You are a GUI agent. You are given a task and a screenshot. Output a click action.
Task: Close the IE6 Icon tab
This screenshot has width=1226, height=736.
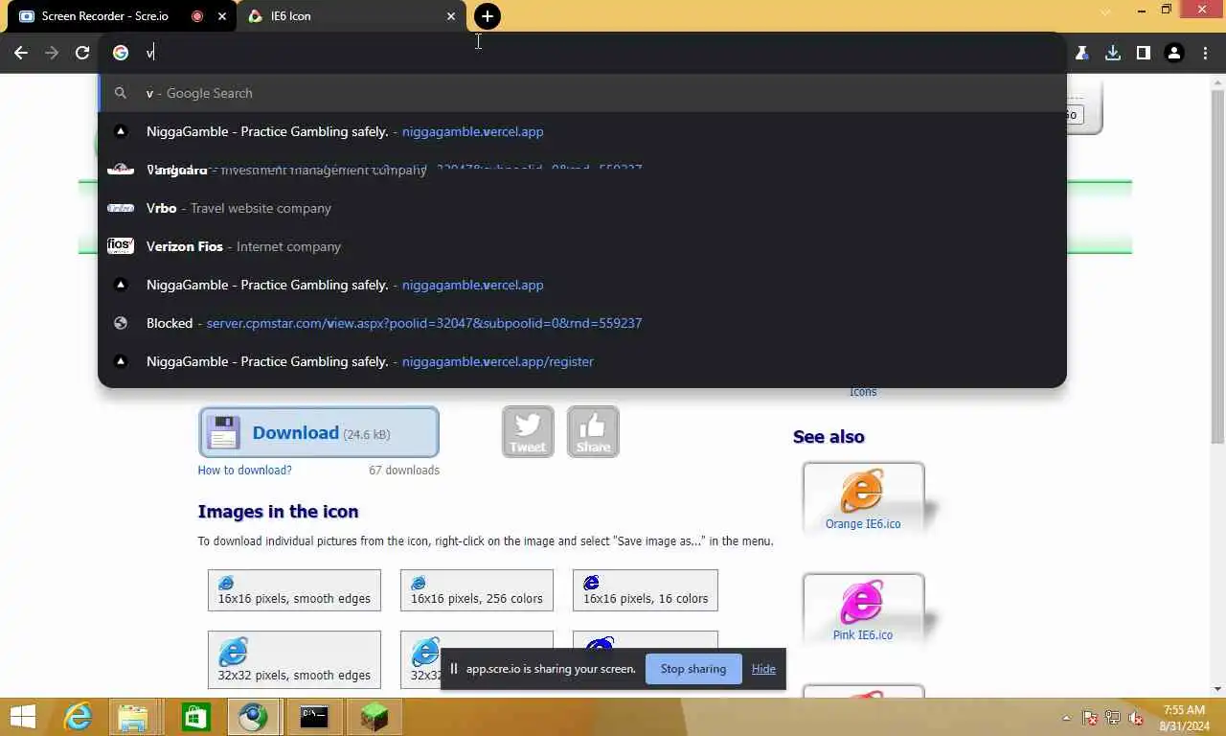451,16
